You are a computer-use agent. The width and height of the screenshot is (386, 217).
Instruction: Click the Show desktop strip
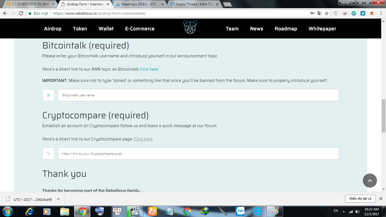(384, 211)
